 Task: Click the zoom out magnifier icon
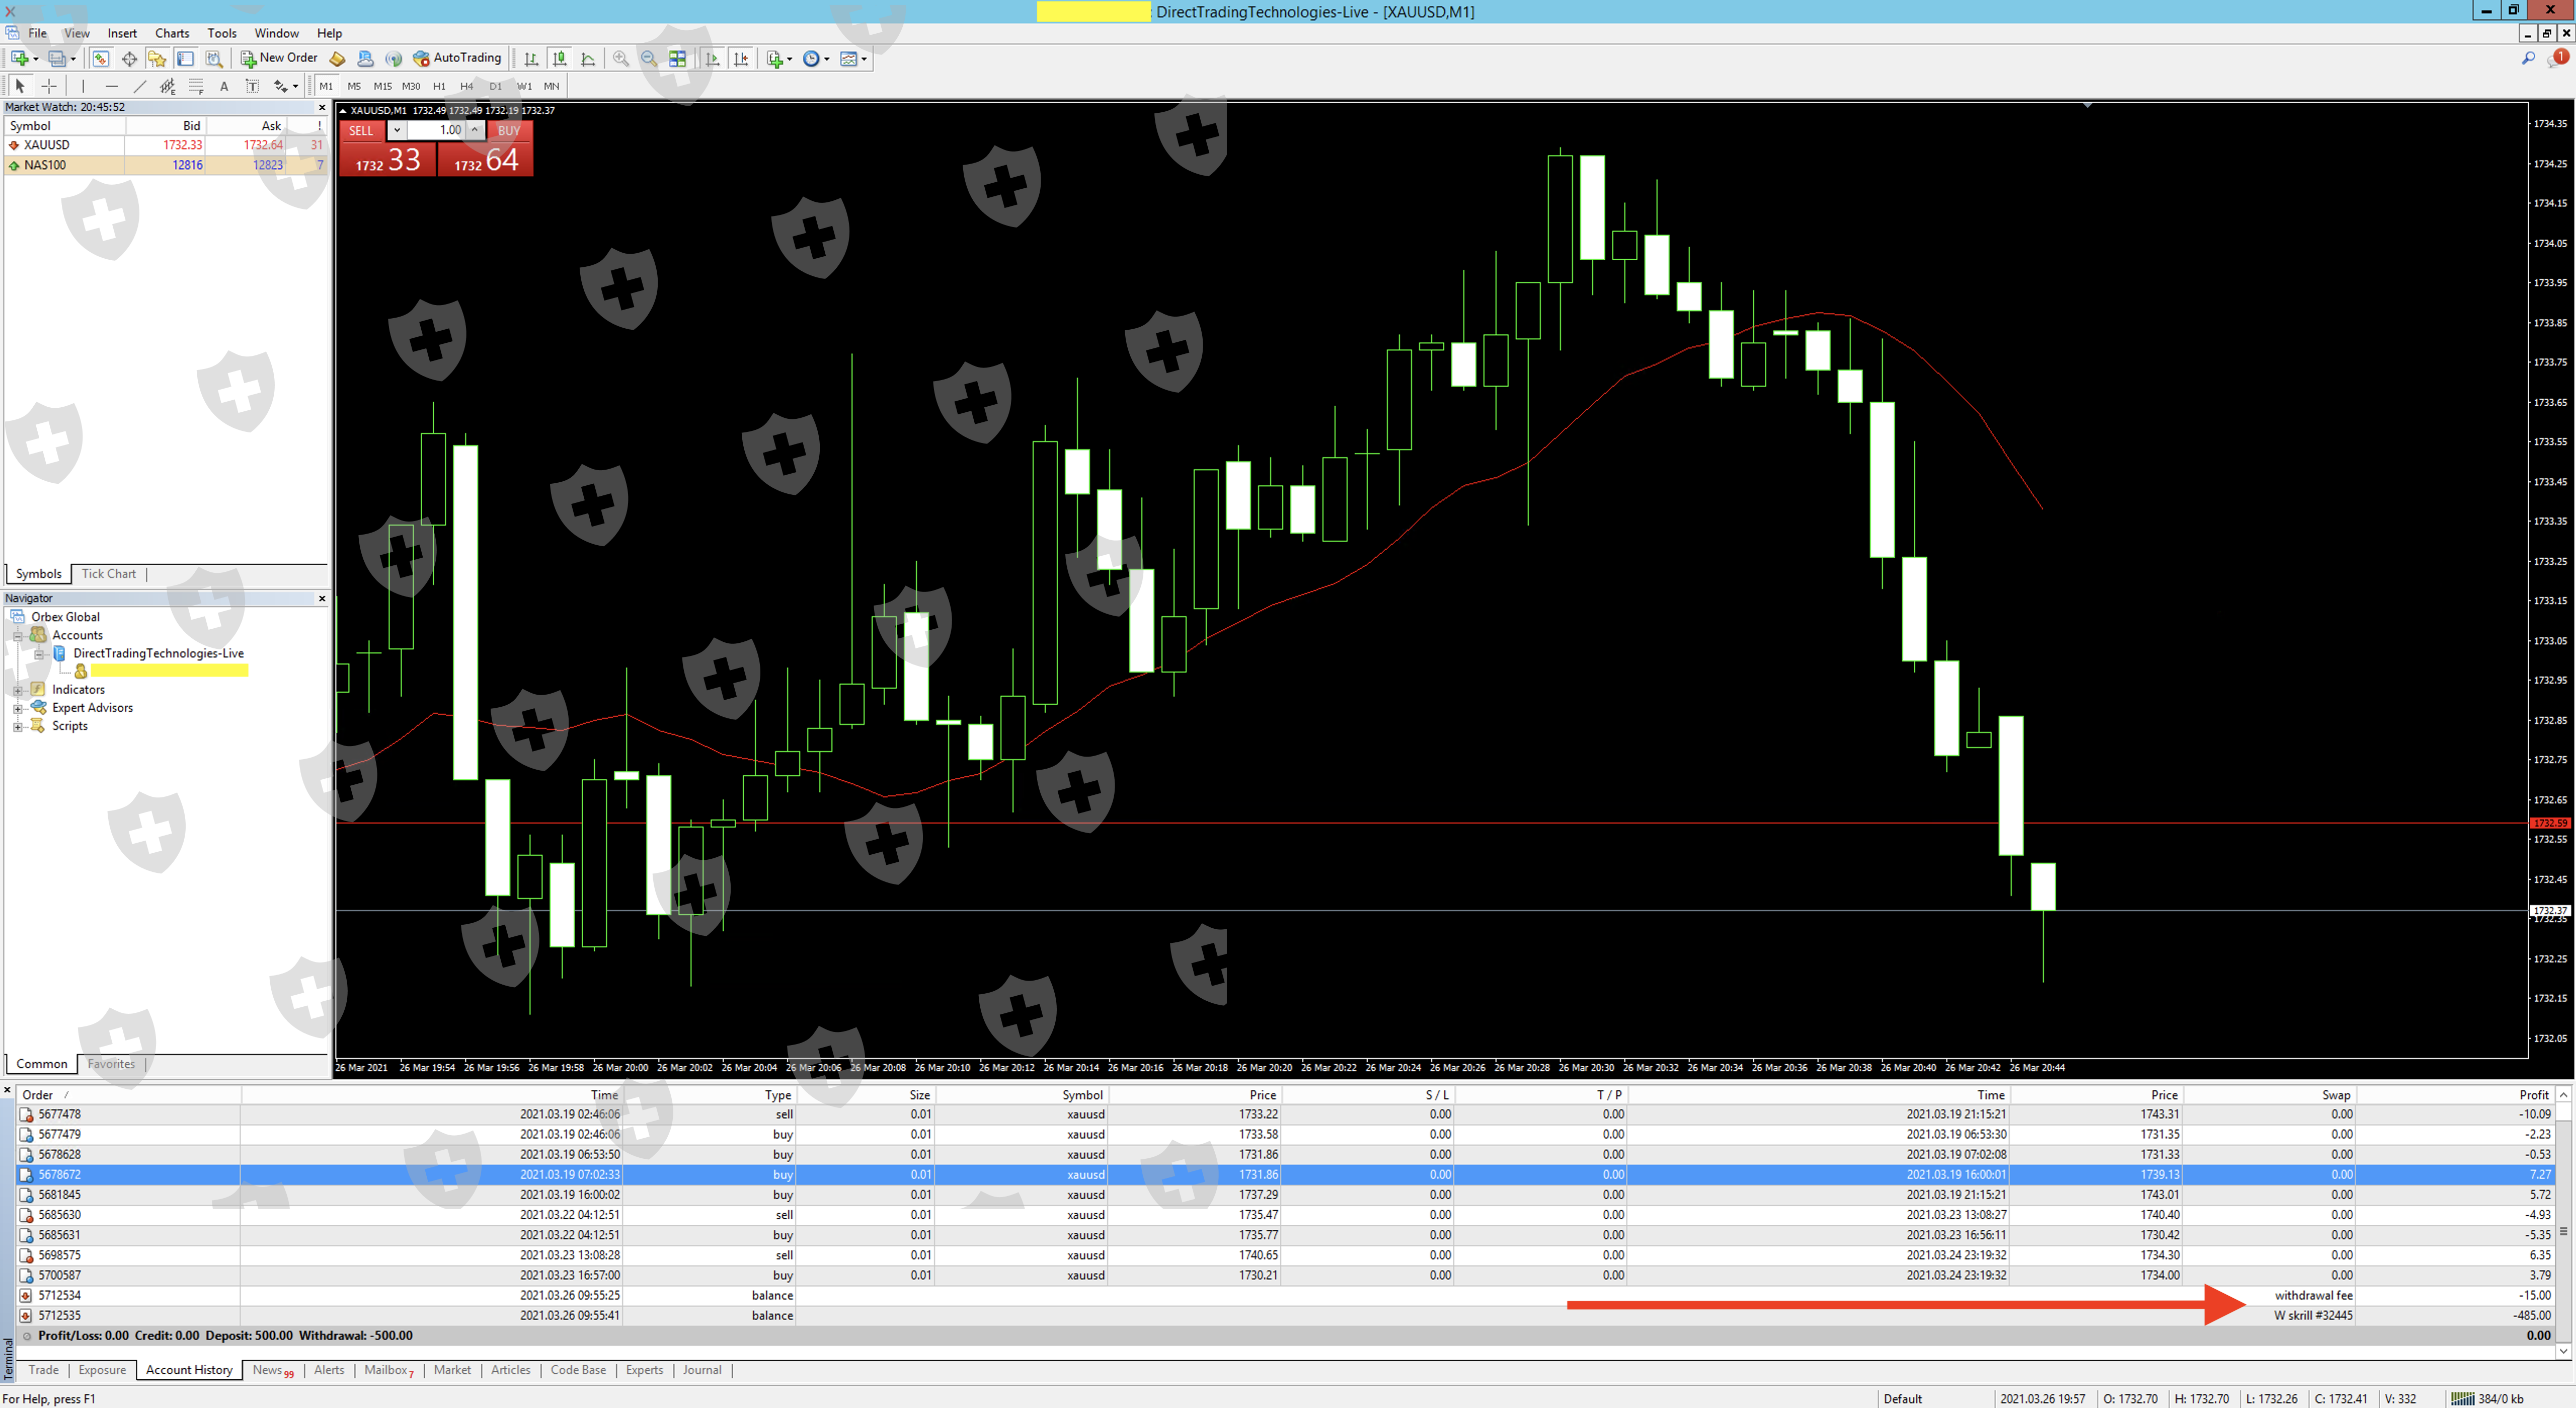649,59
